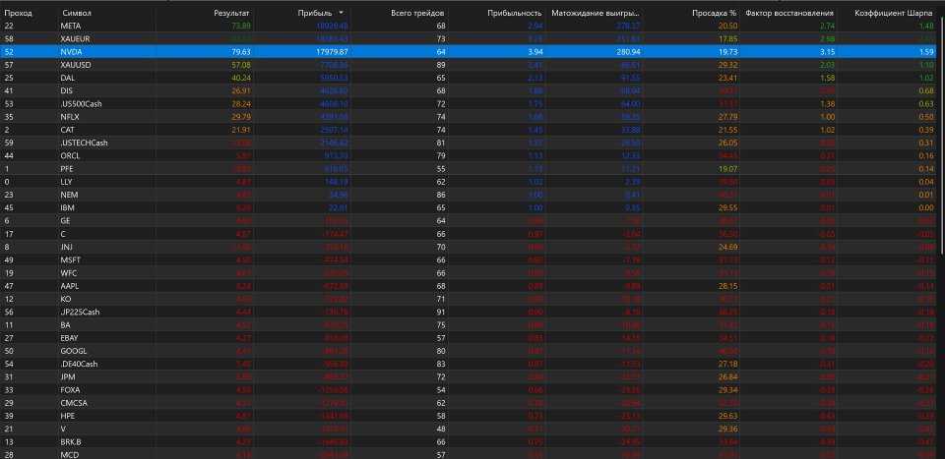This screenshot has height=459, width=945.
Task: Select the GOOGL symbol row
Action: (469, 351)
